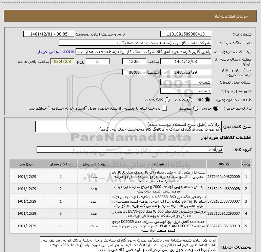Screen dimensions: 261x252
Task: Click quantity 5 in the LED projector row
Action: 61,214
